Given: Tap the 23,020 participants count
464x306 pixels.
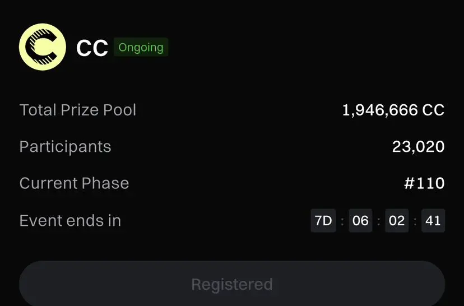Looking at the screenshot, I should [x=418, y=147].
